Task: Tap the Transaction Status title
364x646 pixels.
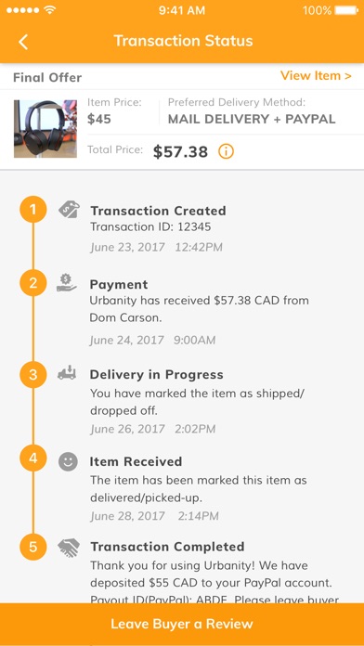Action: coord(183,41)
